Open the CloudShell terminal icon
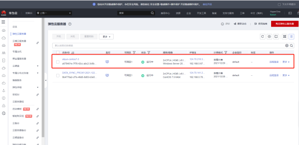 point(290,13)
